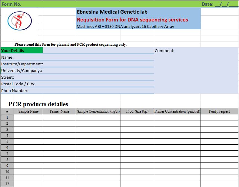Click the green 'Your Details' cell

click(22, 51)
